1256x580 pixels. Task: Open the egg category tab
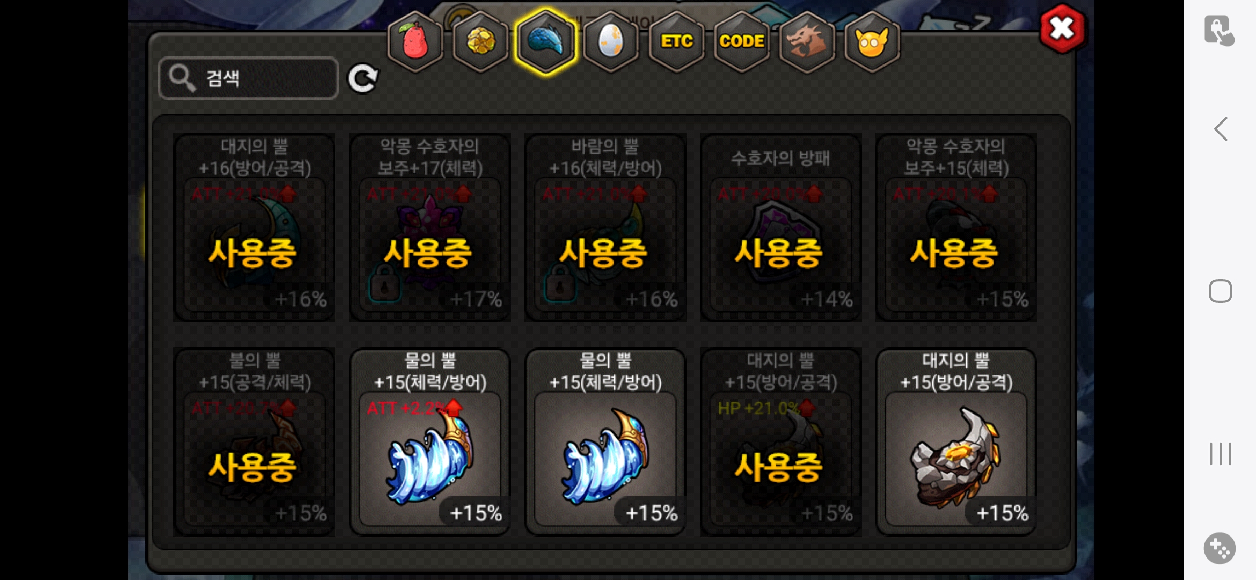(611, 41)
